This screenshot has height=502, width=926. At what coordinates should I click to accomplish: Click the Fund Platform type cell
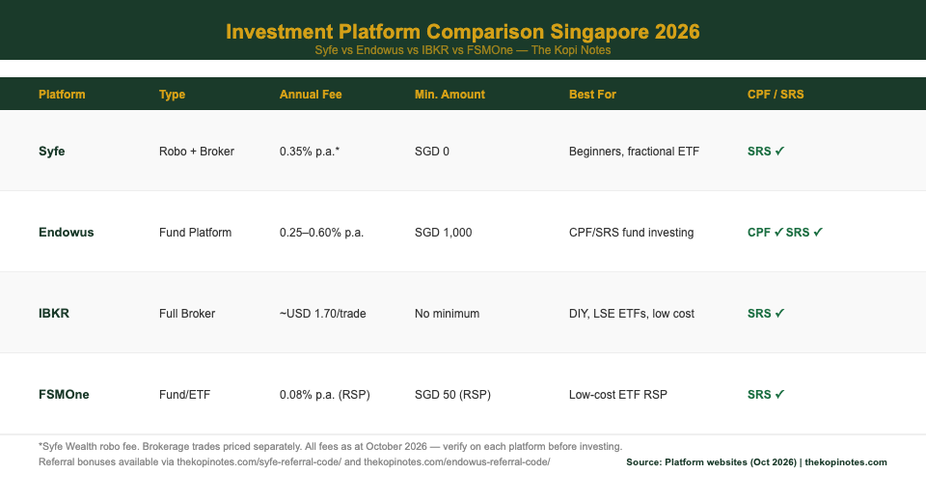tap(196, 233)
